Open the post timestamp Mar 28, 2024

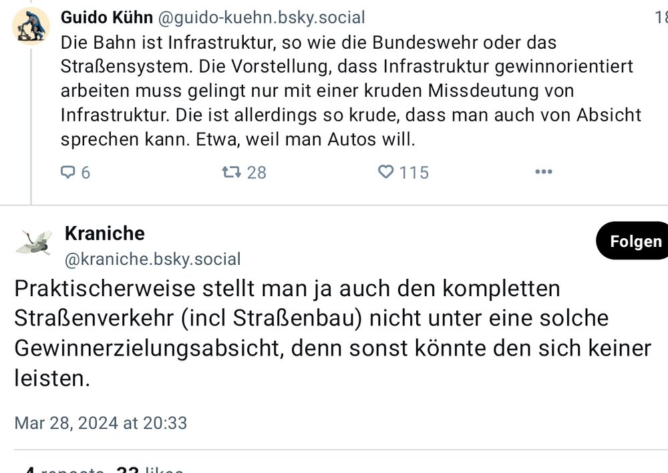point(100,423)
